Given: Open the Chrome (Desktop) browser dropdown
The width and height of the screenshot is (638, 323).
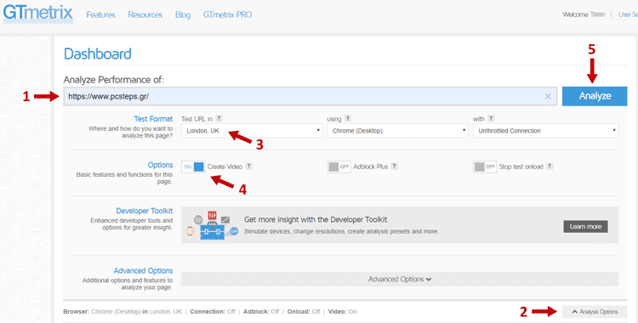Looking at the screenshot, I should [x=397, y=131].
